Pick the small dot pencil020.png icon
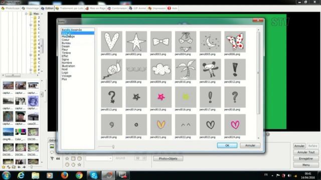This screenshot has width=321, height=180. click(136, 124)
